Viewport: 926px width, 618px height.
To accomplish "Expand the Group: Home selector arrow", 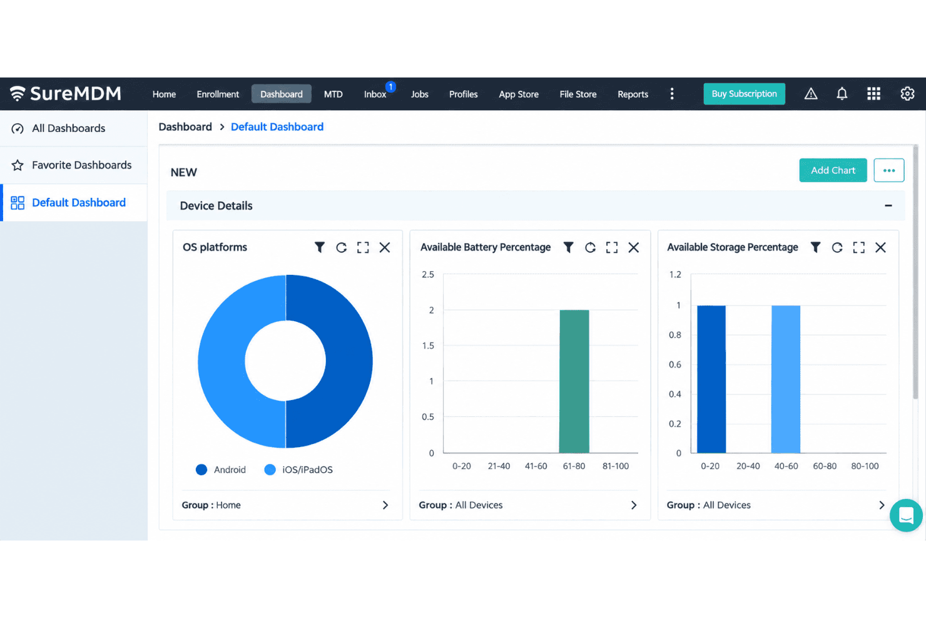I will (385, 505).
